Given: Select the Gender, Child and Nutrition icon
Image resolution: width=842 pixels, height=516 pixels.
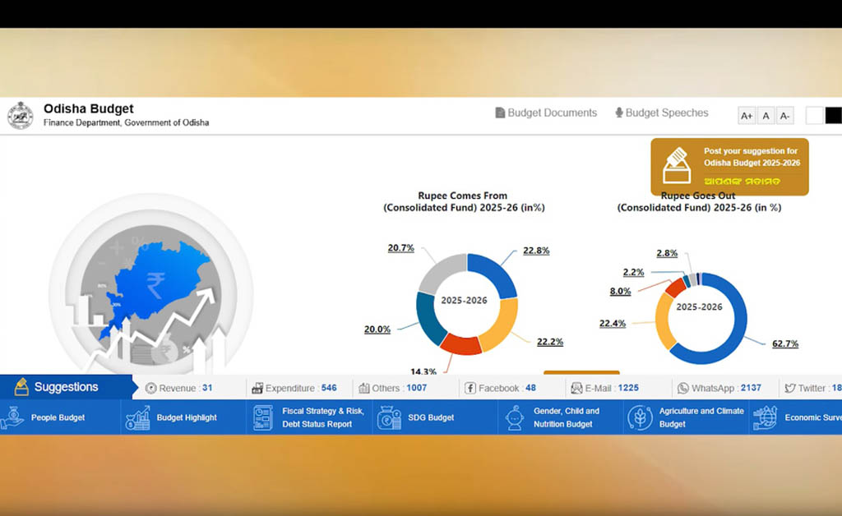Looking at the screenshot, I should tap(516, 417).
